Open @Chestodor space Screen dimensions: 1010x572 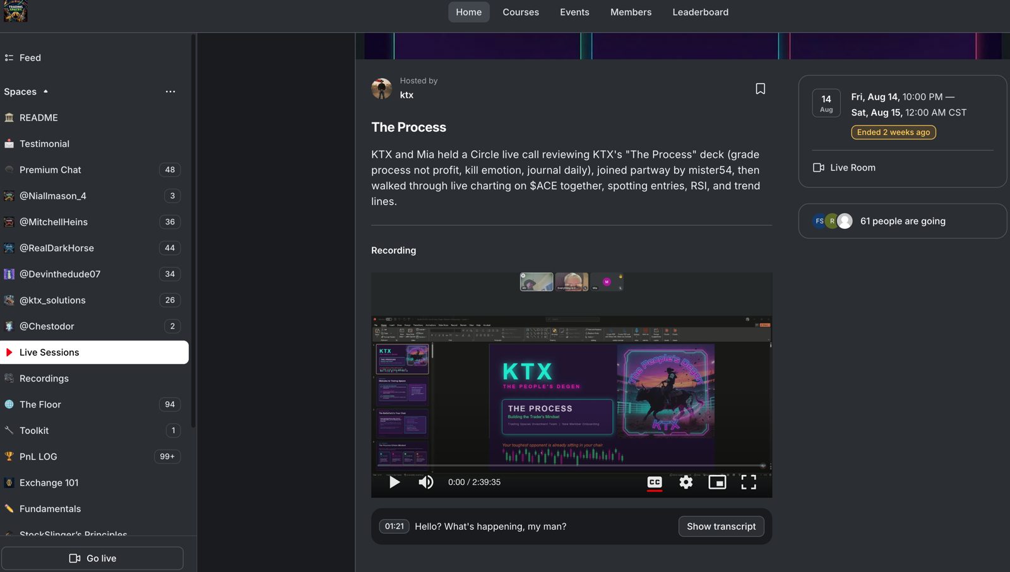pyautogui.click(x=95, y=326)
